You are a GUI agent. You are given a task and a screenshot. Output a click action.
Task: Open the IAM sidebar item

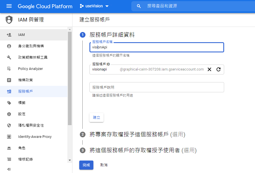tap(34, 35)
